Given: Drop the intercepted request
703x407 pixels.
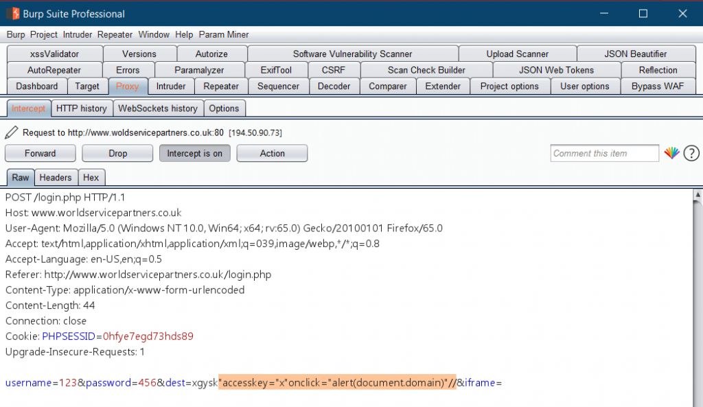Looking at the screenshot, I should (x=117, y=153).
